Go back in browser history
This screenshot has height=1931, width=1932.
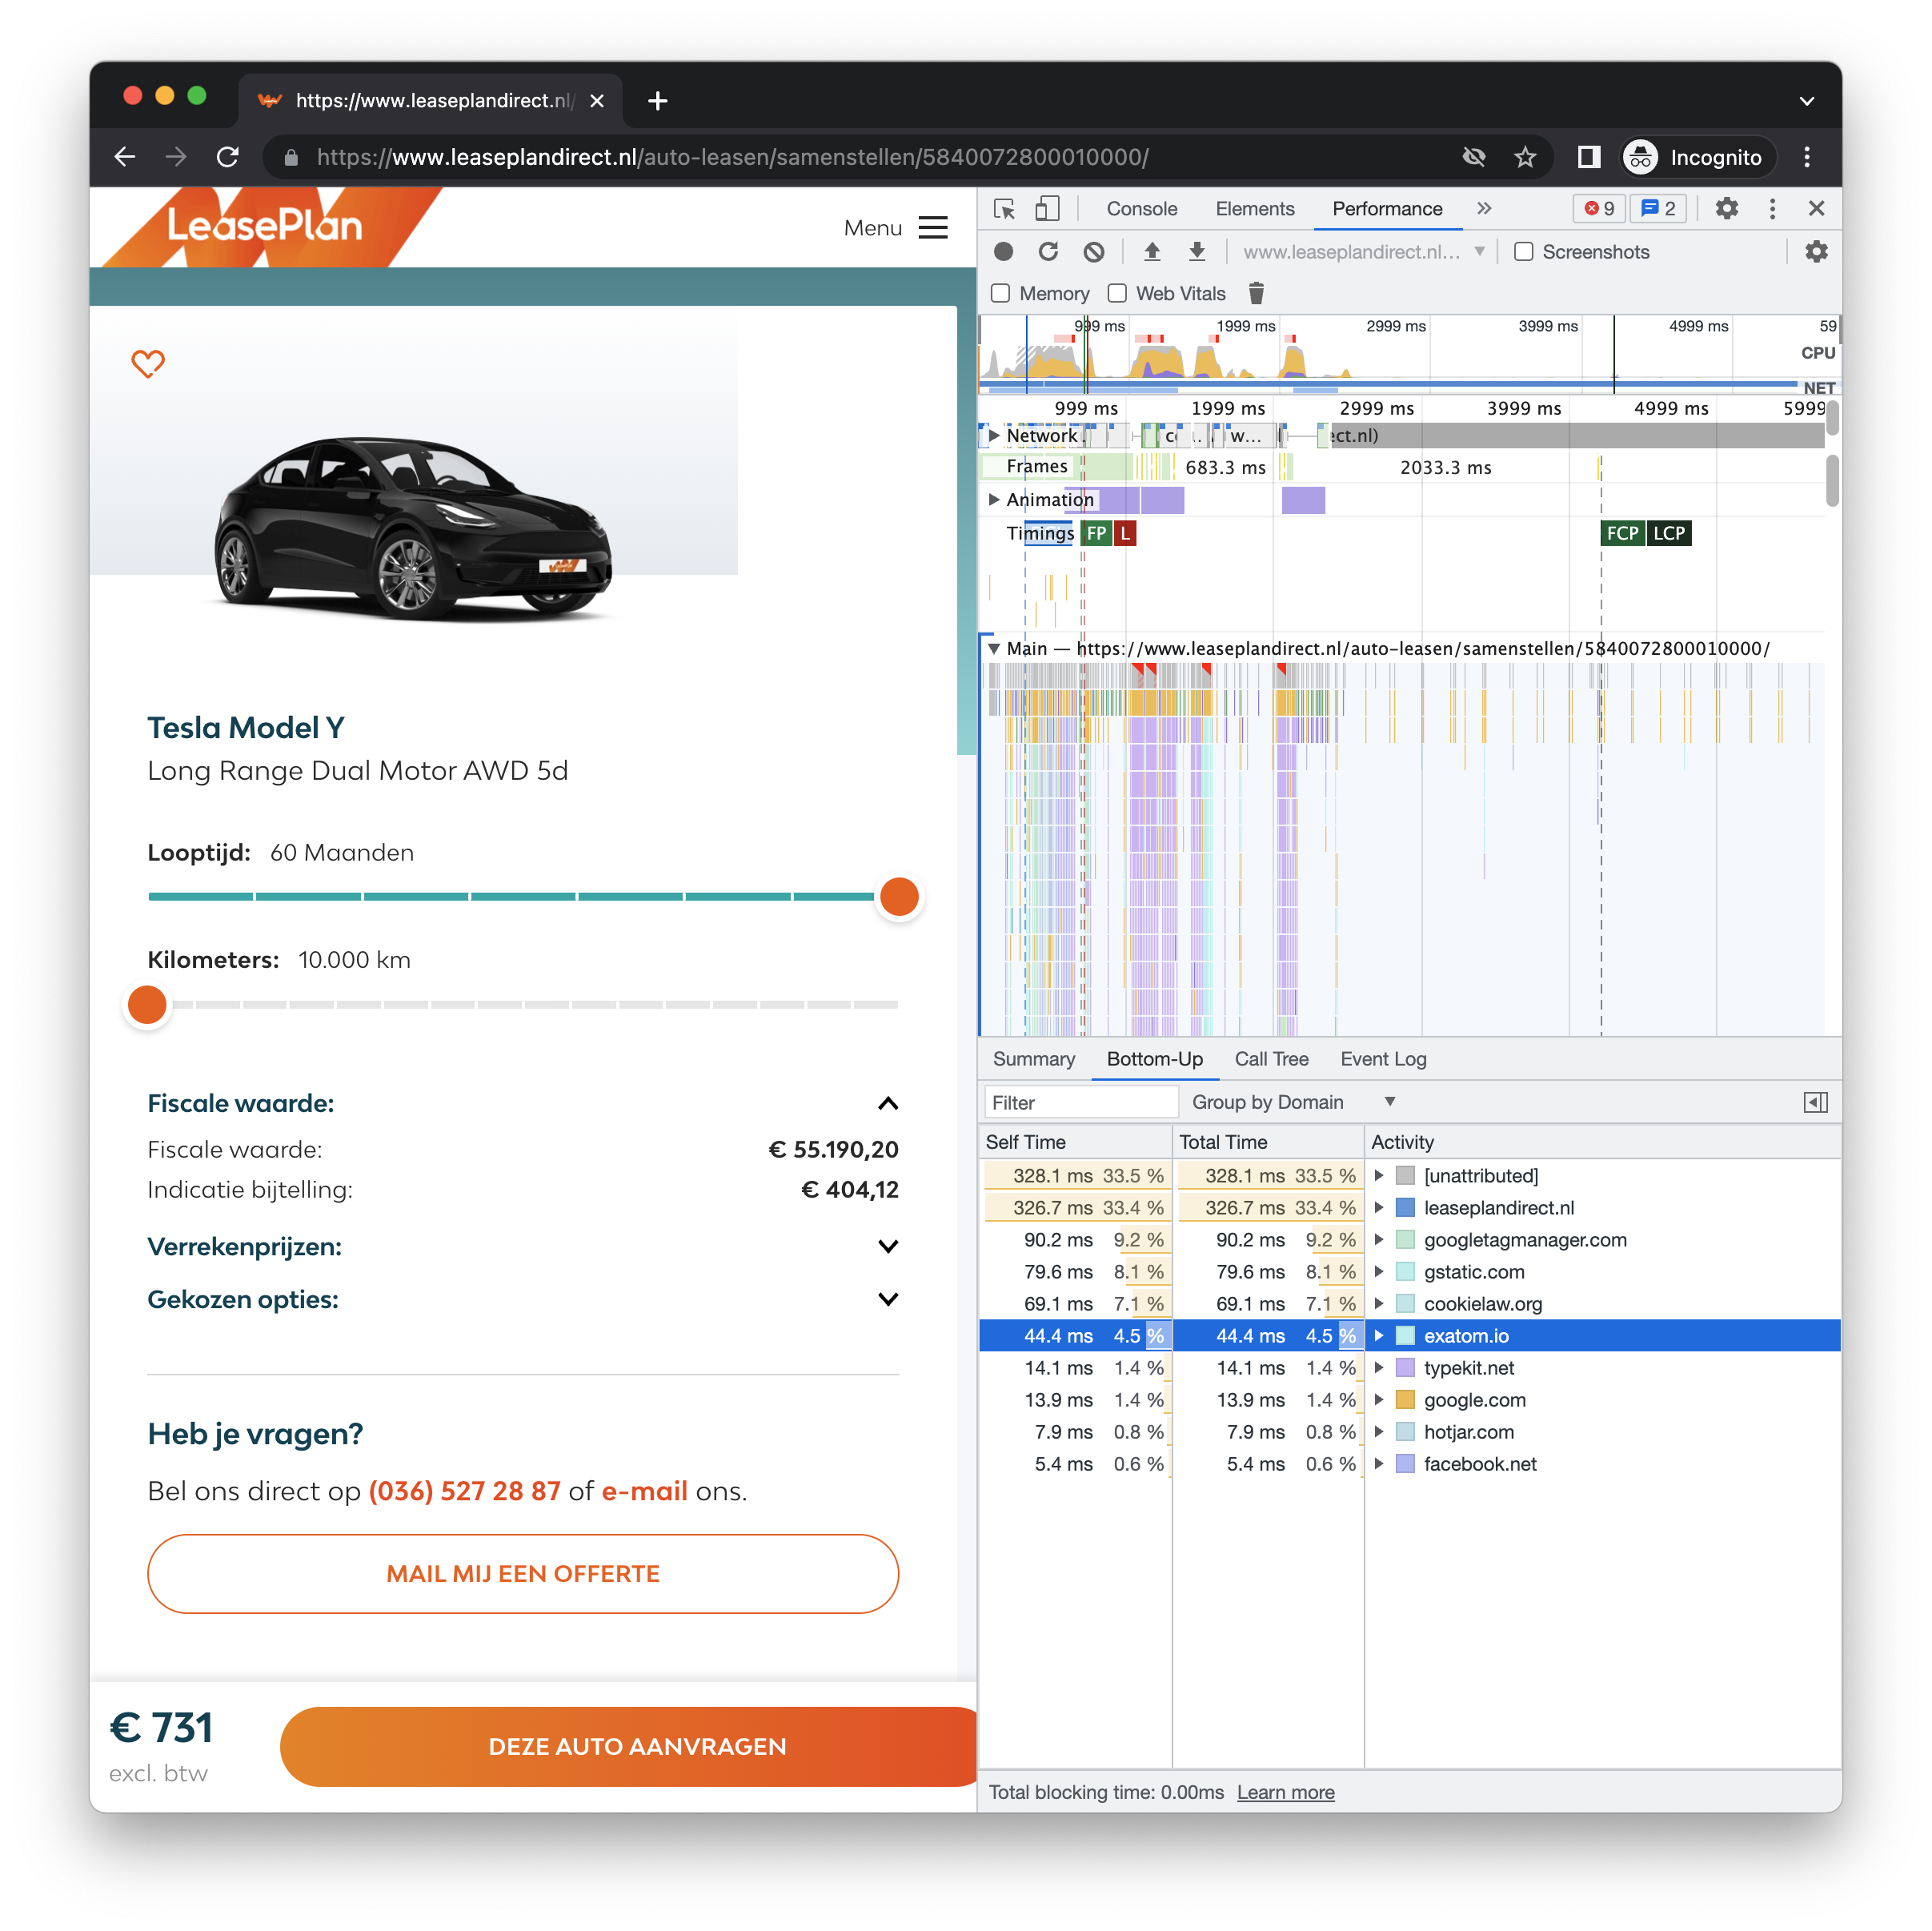[x=124, y=157]
